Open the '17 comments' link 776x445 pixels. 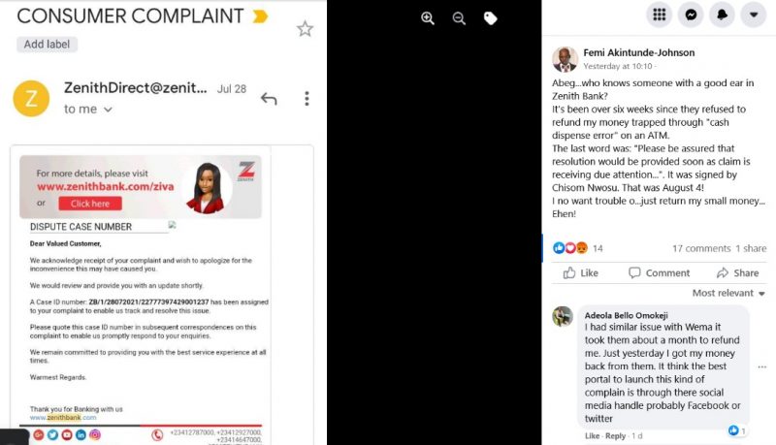(x=700, y=248)
